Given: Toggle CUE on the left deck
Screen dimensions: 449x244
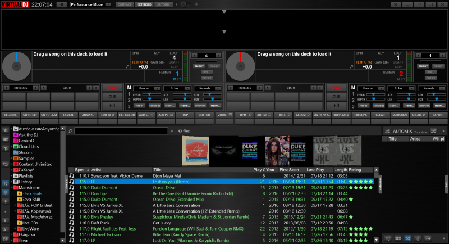Looking at the screenshot, I should 112,97.
